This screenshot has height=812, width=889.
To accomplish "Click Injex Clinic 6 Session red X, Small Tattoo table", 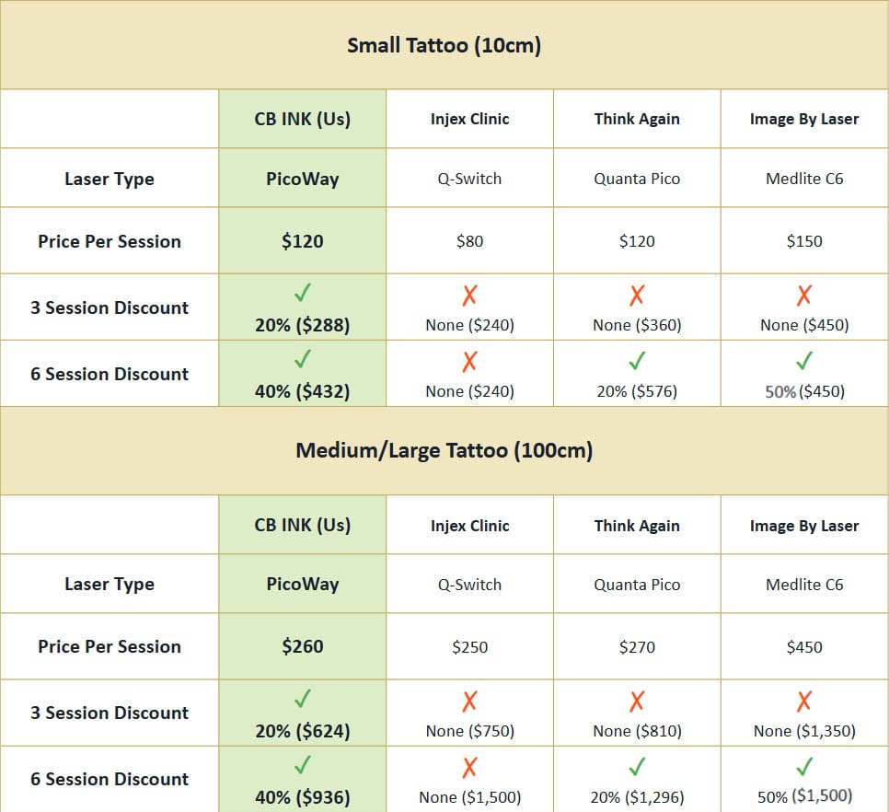I will coord(469,362).
